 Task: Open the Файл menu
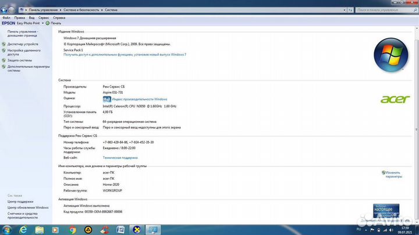click(x=6, y=17)
